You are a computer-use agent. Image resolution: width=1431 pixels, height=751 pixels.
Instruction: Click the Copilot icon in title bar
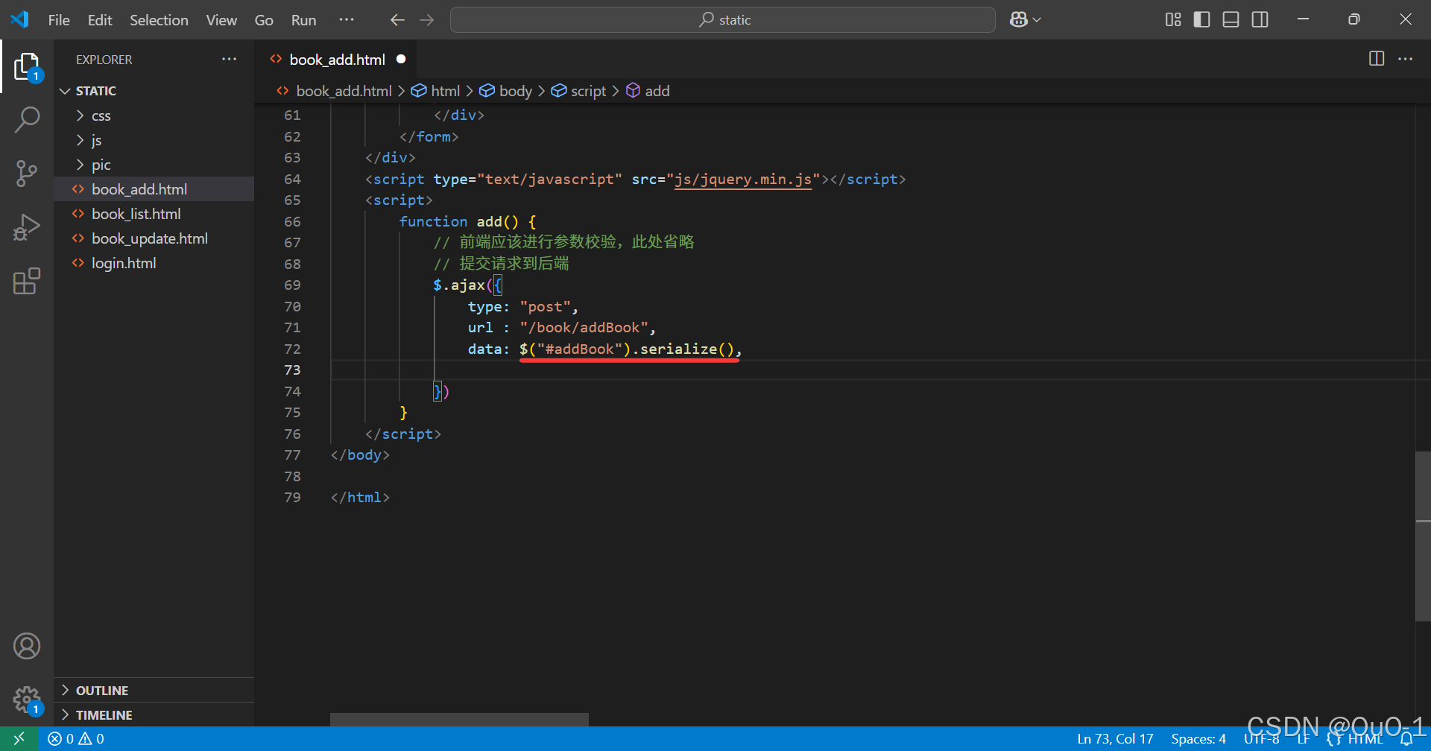pos(1018,19)
